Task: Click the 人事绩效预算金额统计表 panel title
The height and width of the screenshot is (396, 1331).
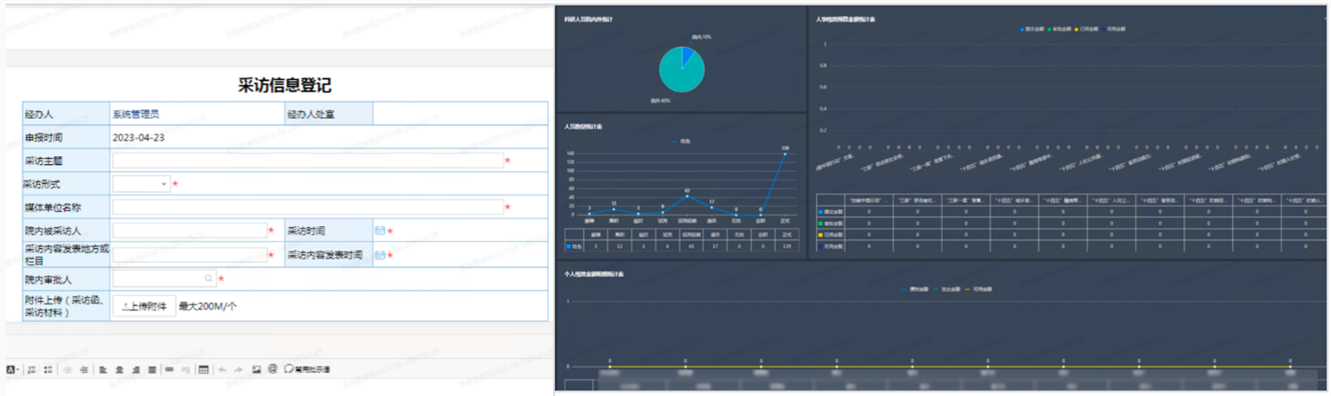Action: coord(846,19)
